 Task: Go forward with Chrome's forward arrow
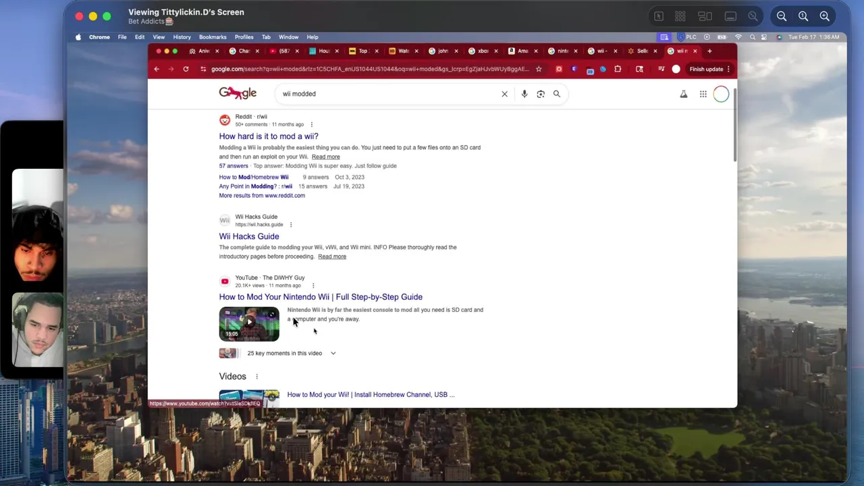coord(171,69)
